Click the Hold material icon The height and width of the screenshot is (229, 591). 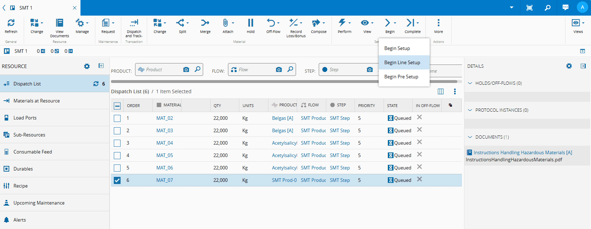tap(250, 23)
